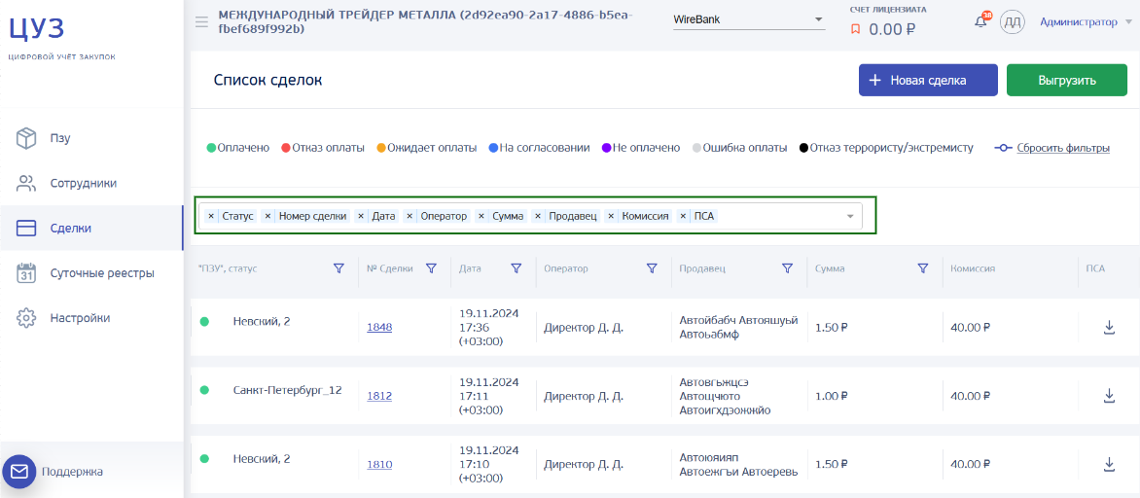Remove the Оператор column tag
Screen dimensions: 1140x498
click(x=410, y=216)
